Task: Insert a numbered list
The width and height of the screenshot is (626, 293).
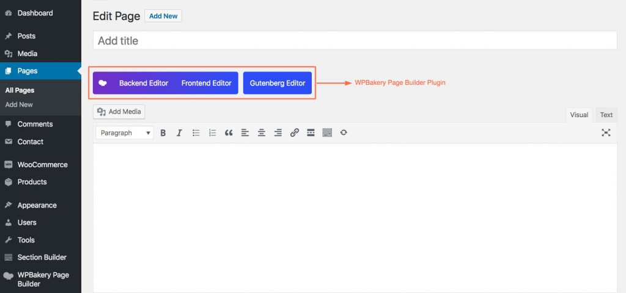Action: 213,132
